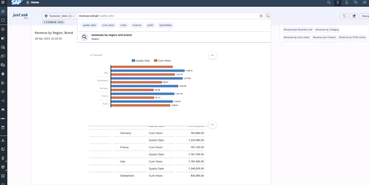Click the 'Italy' table row label
The width and height of the screenshot is (369, 185).
pos(123,161)
